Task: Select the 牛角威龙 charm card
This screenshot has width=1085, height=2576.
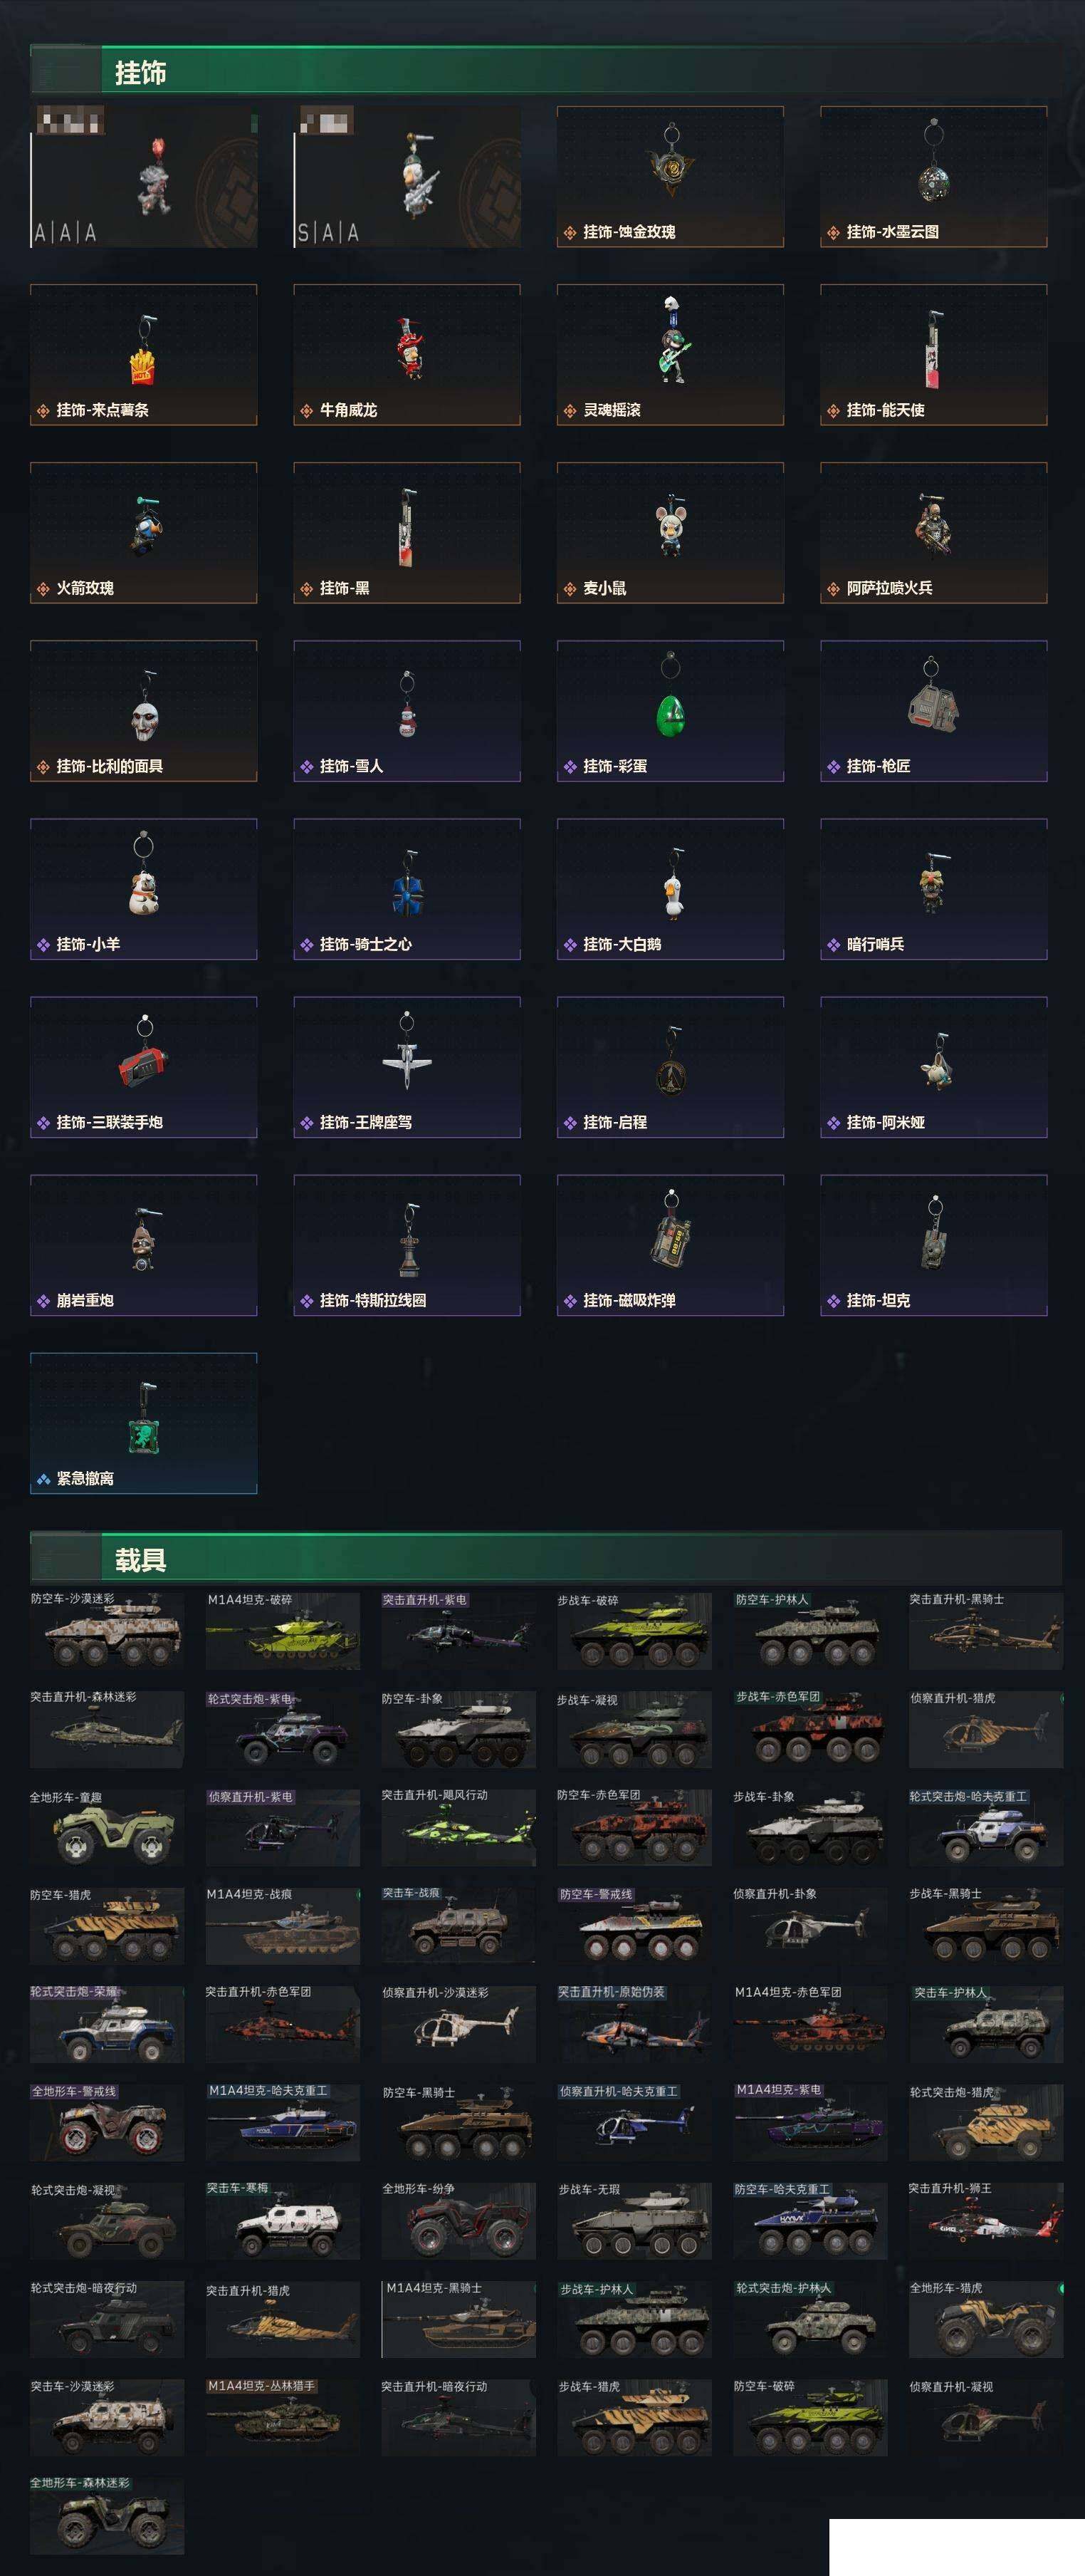Action: tap(407, 354)
